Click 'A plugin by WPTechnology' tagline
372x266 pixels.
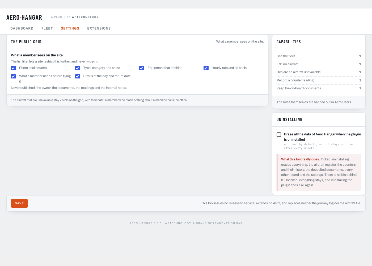tap(75, 17)
